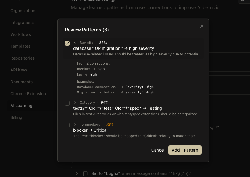Navigate to the Repositories page
Image resolution: width=250 pixels, height=177 pixels.
(23, 58)
